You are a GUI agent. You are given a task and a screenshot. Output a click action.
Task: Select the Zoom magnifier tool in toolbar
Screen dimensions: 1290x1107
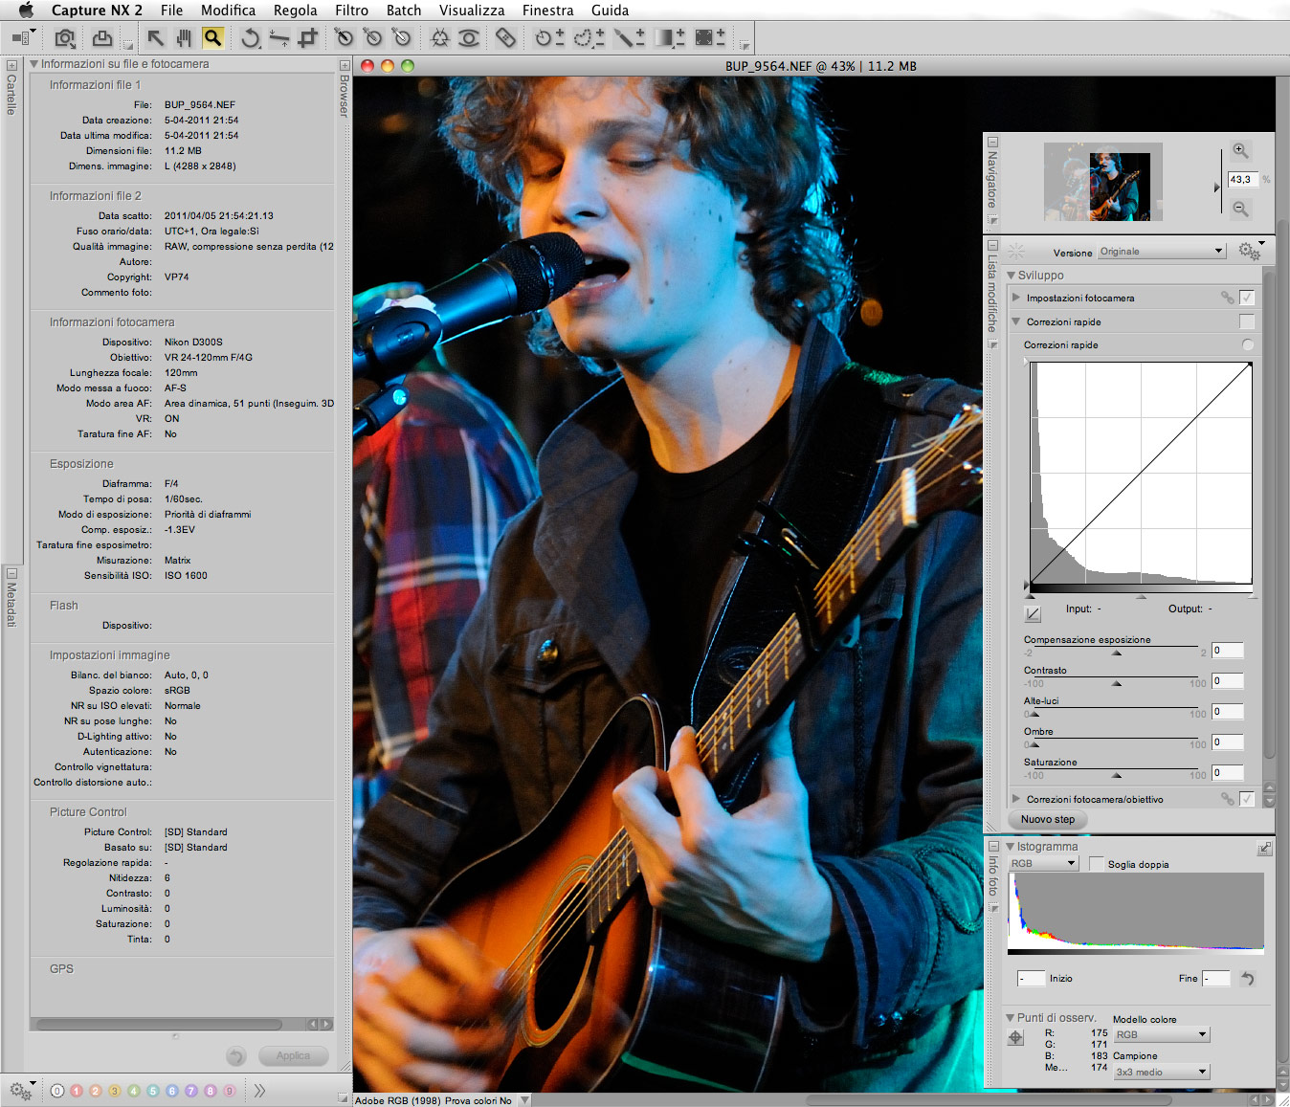point(212,37)
